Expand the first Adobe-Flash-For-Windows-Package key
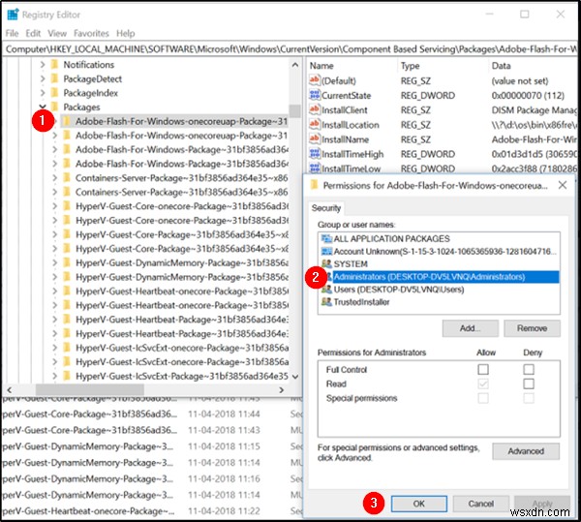Screen dimensions: 581x522 [x=54, y=149]
